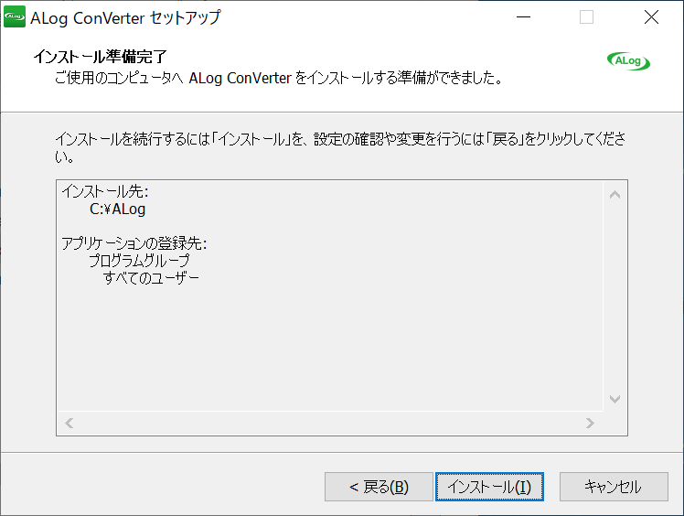The height and width of the screenshot is (516, 684).
Task: Click the ALog icon in the title bar
Action: [15, 17]
